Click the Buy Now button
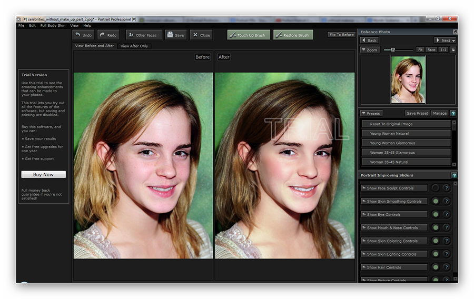 43,175
